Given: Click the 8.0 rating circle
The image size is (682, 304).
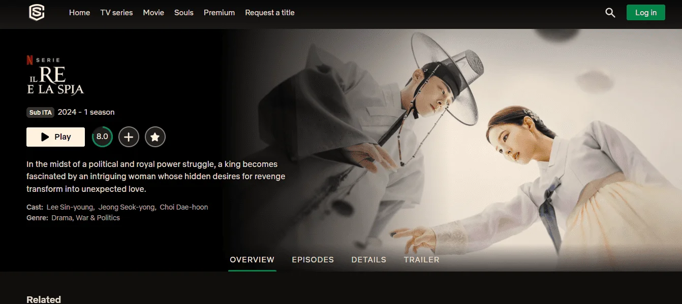Looking at the screenshot, I should click(102, 137).
